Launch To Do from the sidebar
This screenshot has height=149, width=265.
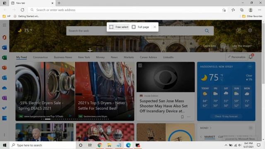pos(5,108)
